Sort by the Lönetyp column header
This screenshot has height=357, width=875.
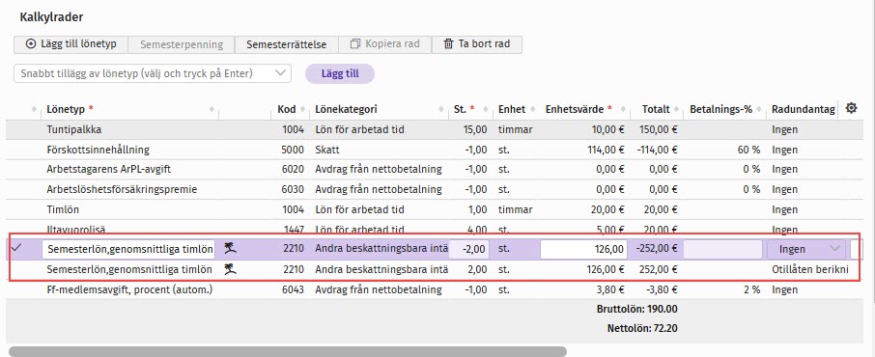[66, 109]
